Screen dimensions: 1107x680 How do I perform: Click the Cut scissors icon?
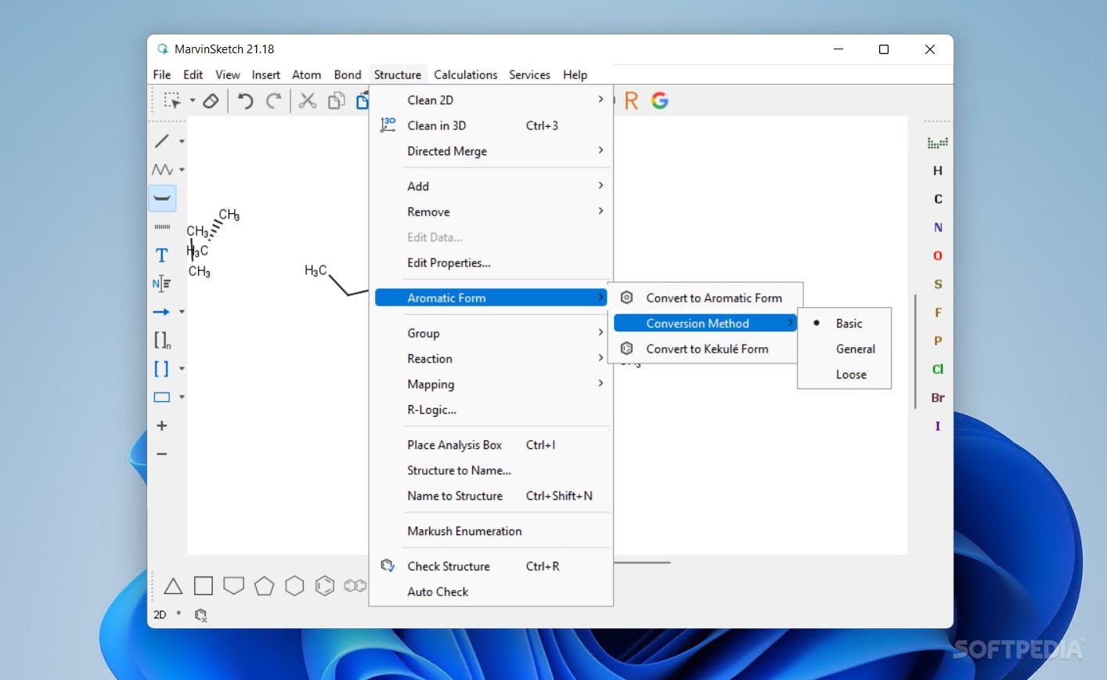[x=308, y=100]
